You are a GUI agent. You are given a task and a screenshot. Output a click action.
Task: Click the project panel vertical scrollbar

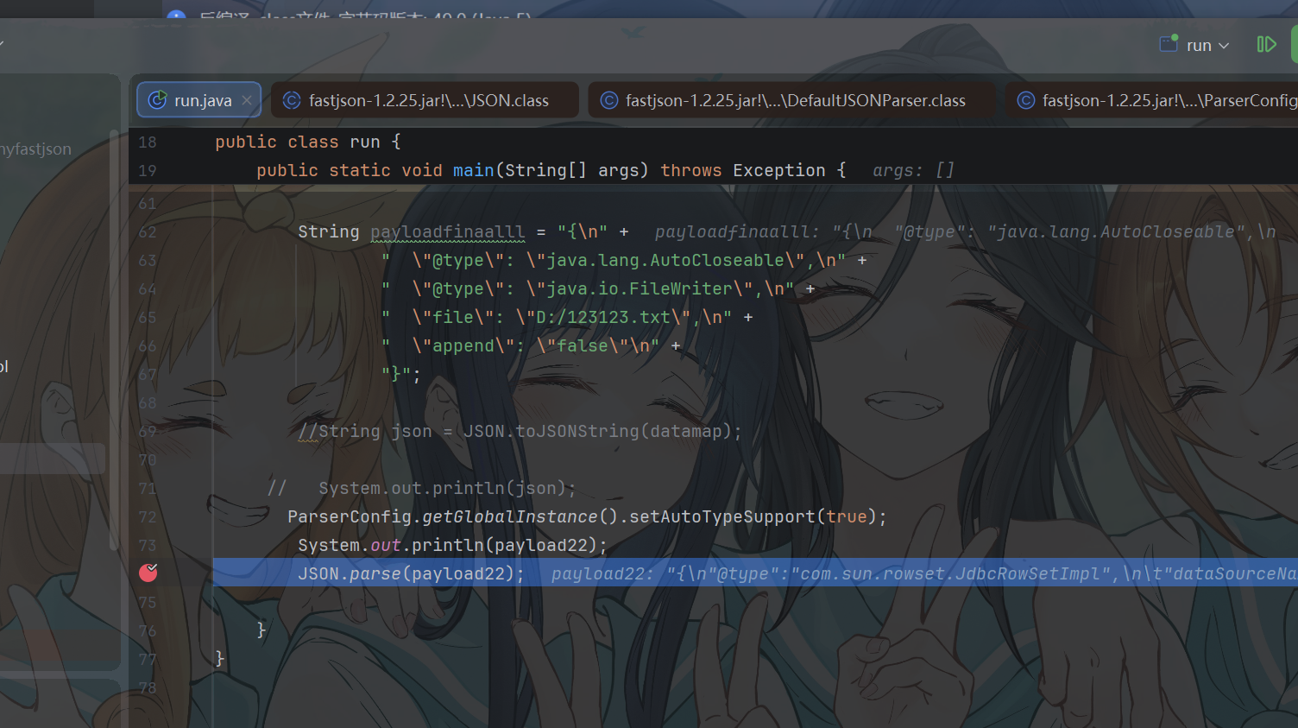click(x=114, y=340)
